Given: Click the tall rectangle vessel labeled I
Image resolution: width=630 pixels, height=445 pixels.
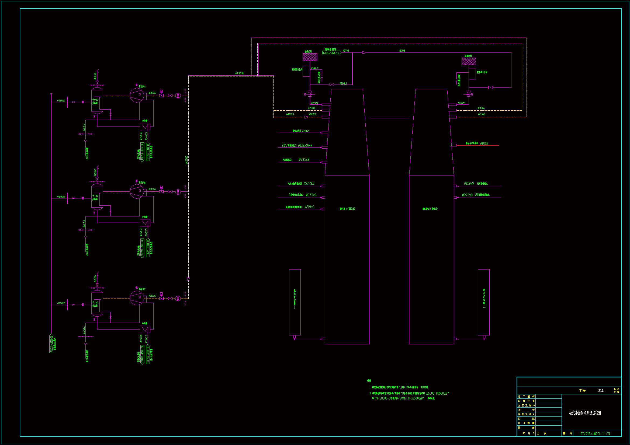Looking at the screenshot, I should coord(295,302).
